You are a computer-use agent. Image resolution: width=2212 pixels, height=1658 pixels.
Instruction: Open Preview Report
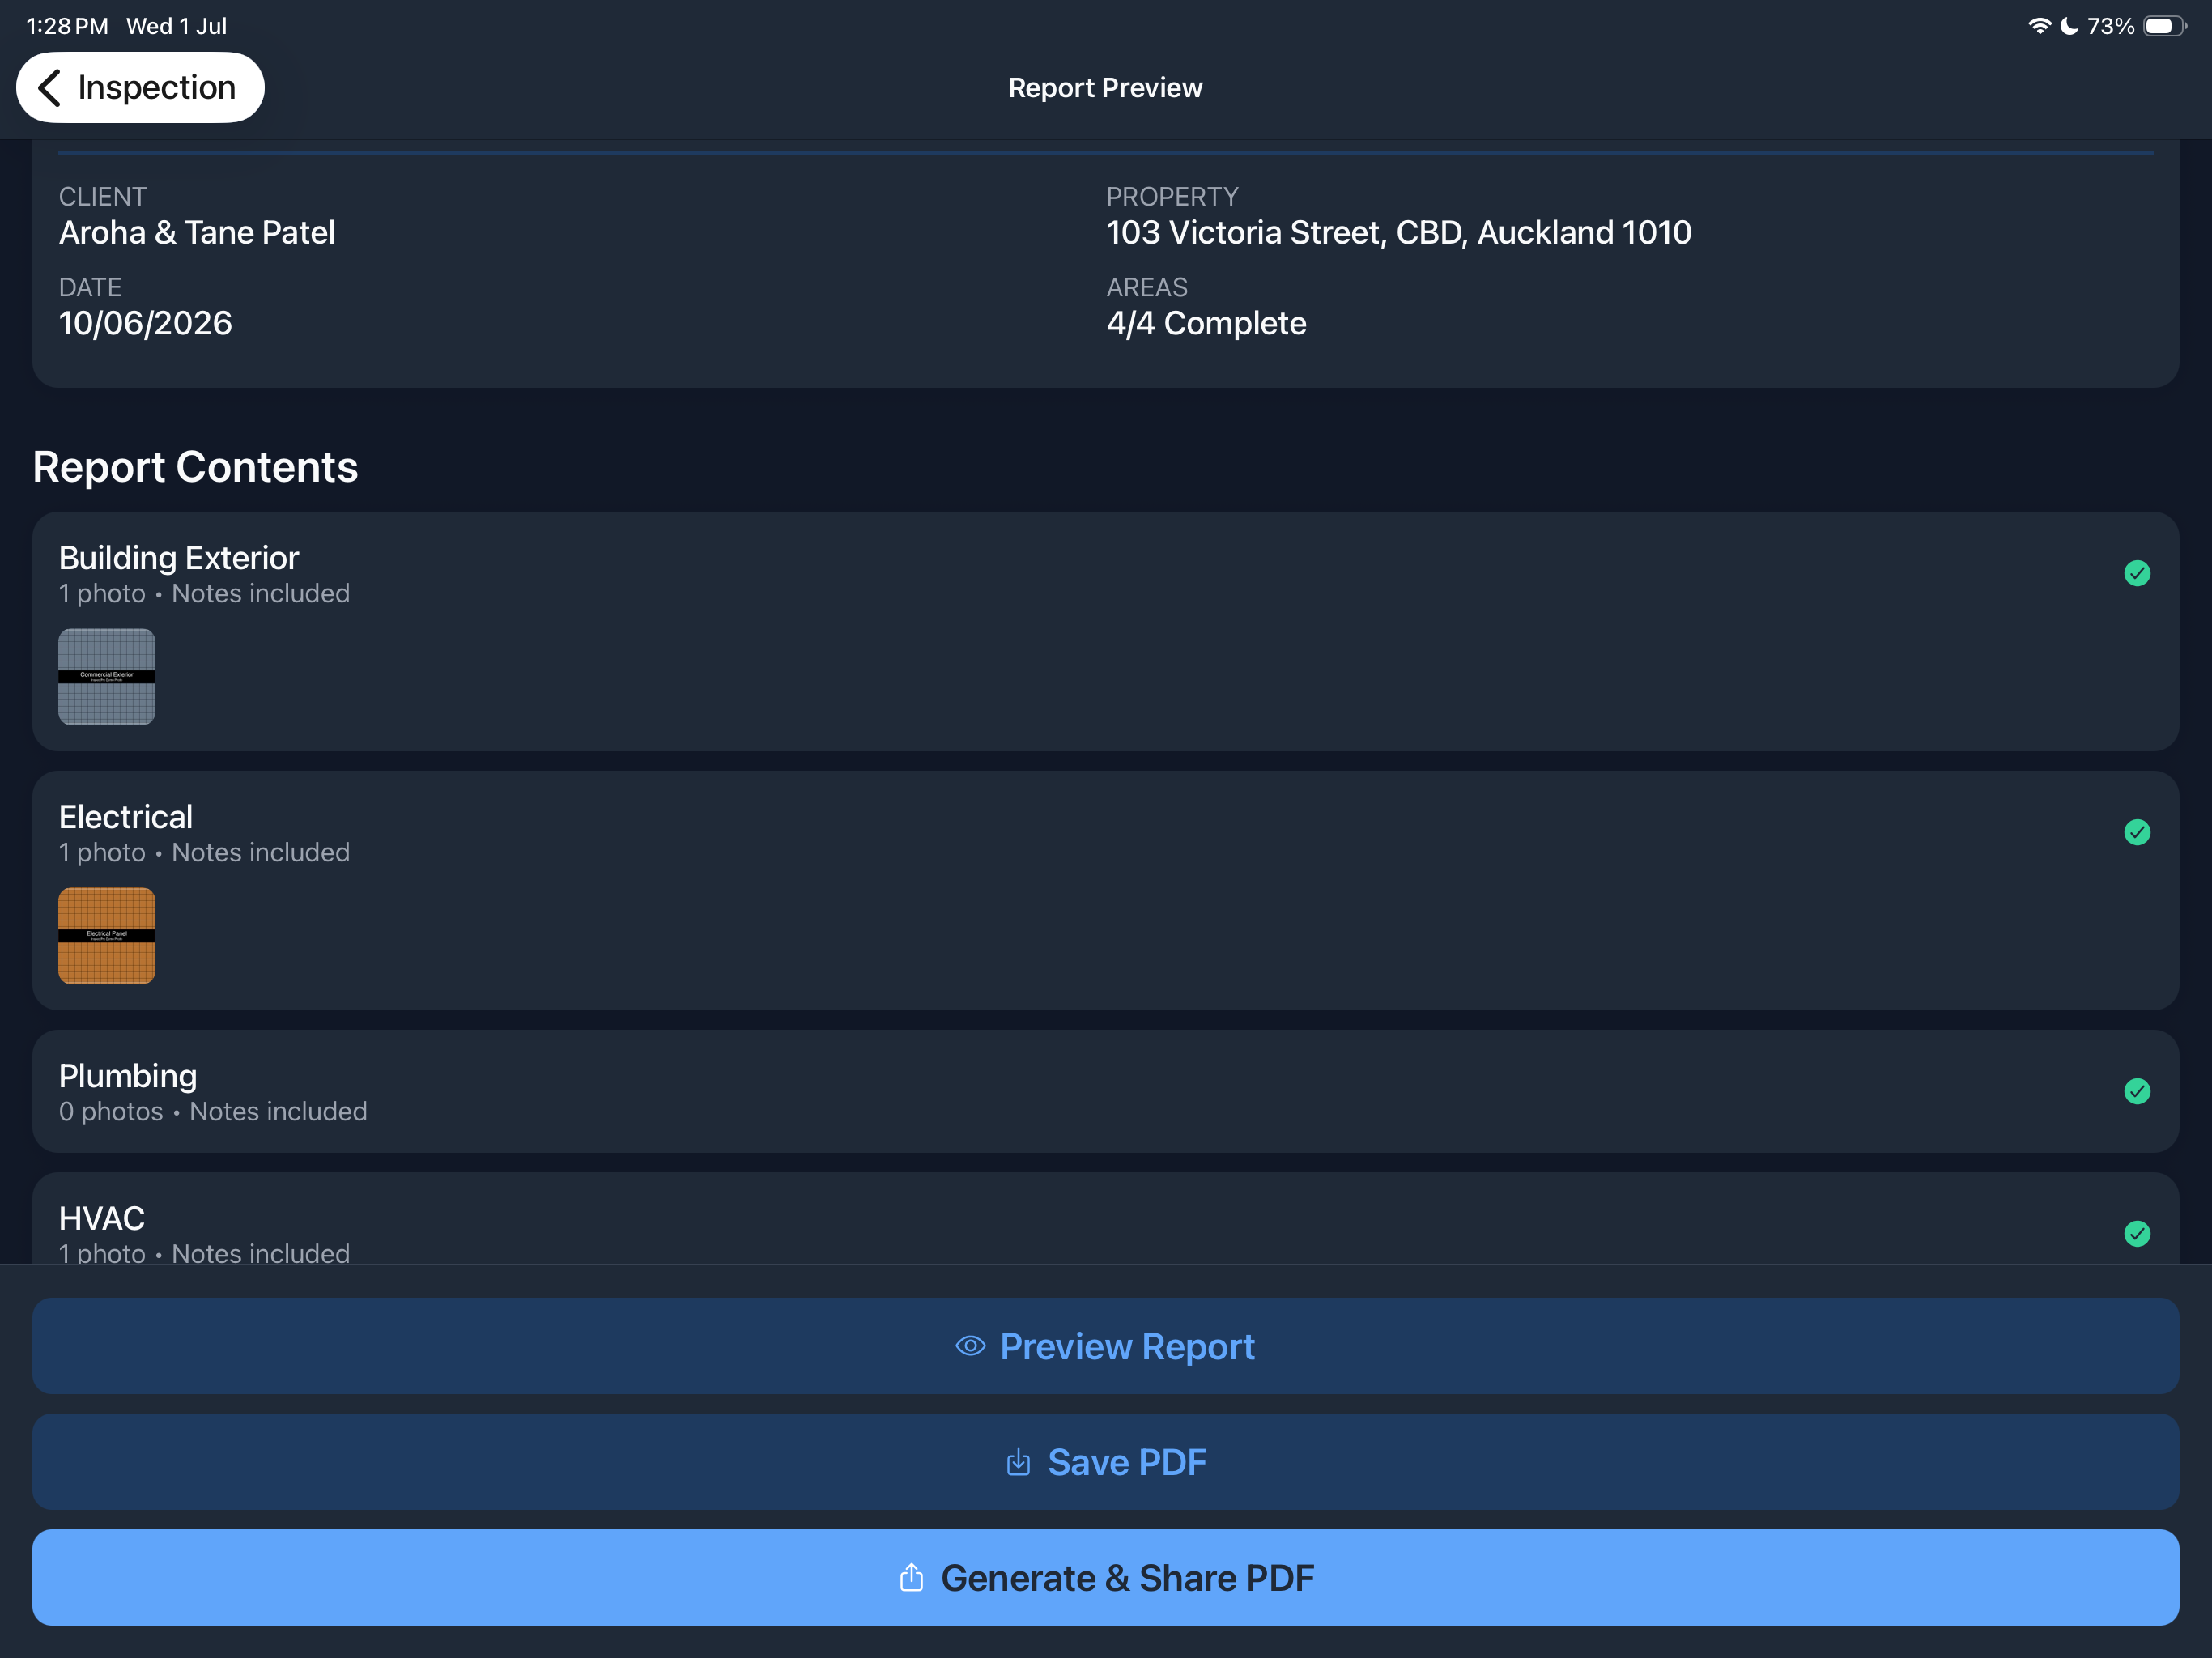click(x=1105, y=1346)
